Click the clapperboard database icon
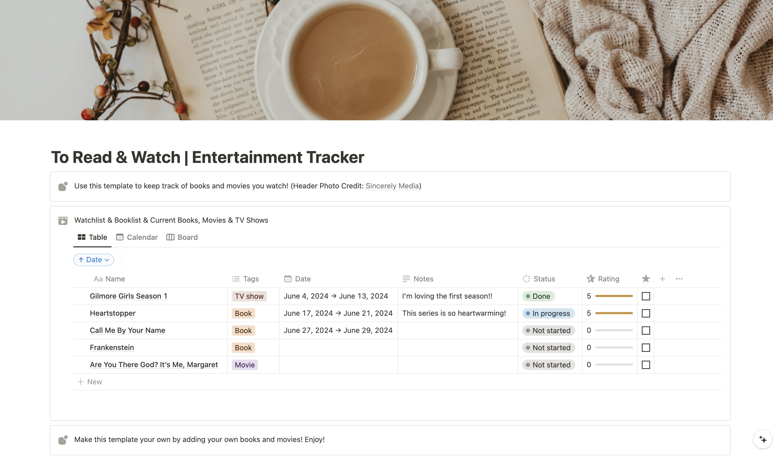The height and width of the screenshot is (462, 773). (63, 221)
